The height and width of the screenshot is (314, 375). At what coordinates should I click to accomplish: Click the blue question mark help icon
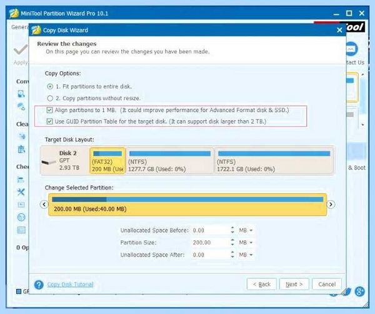(39, 285)
